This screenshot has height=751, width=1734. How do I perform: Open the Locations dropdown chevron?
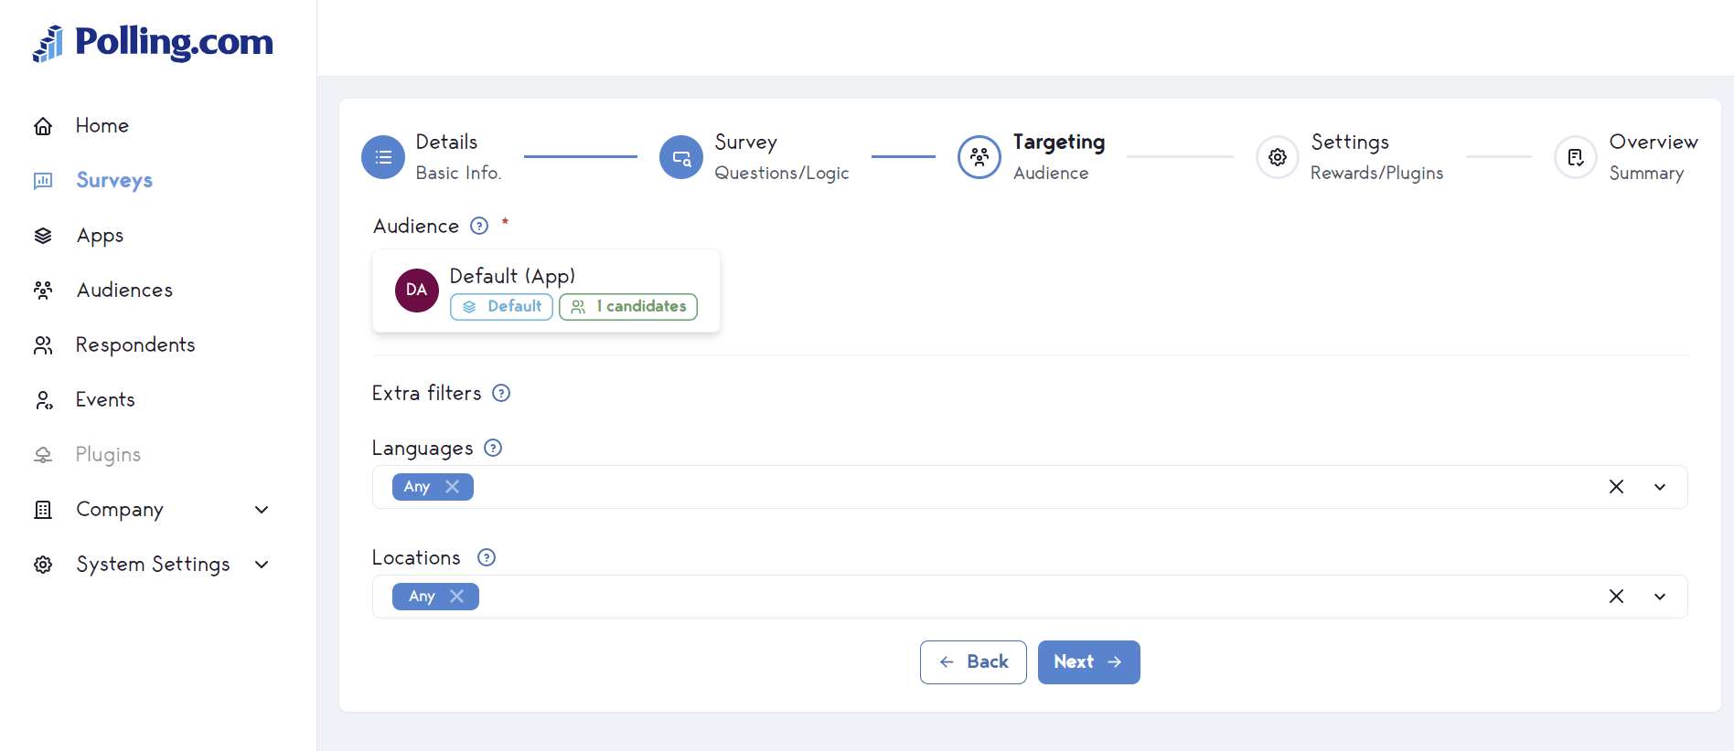pos(1660,597)
